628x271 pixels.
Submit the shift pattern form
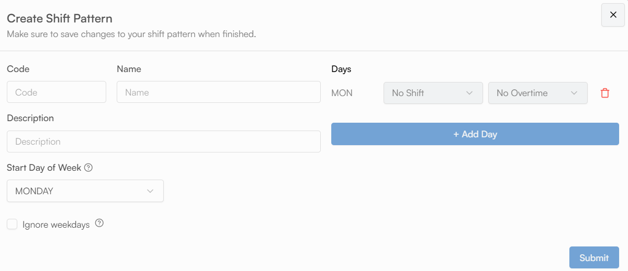click(x=594, y=257)
